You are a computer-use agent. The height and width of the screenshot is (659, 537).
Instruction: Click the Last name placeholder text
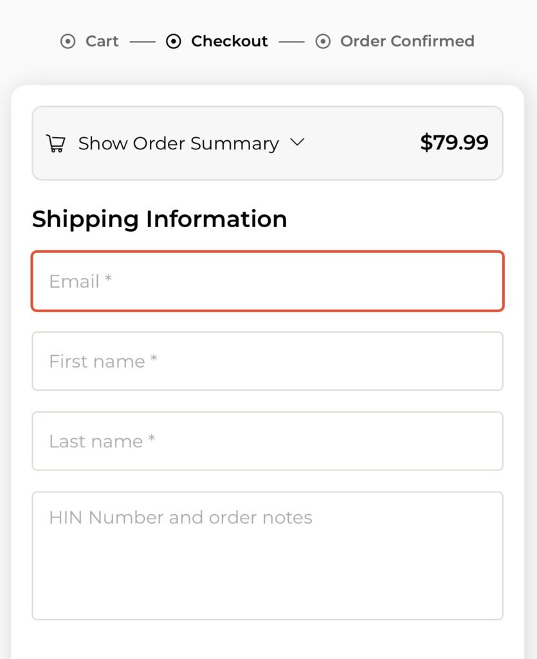96,441
